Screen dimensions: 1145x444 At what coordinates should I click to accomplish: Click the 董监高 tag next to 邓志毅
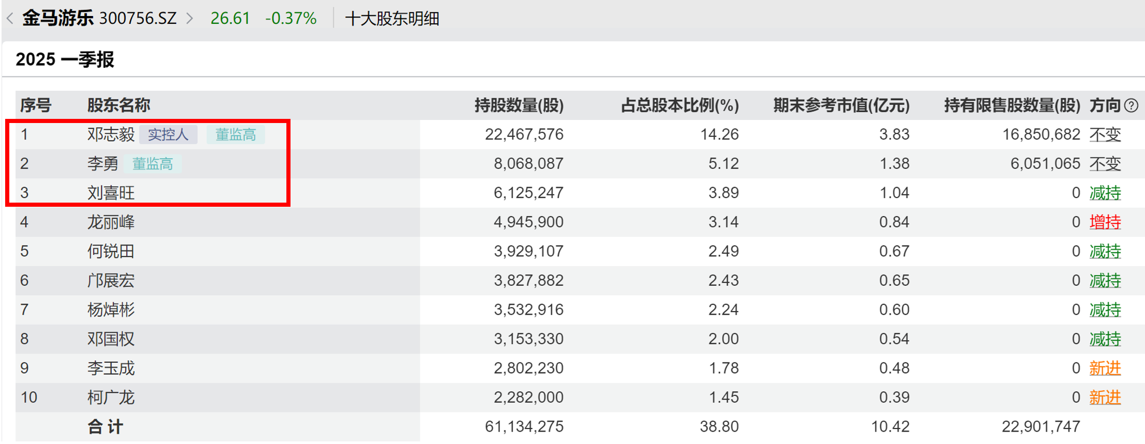[x=236, y=135]
